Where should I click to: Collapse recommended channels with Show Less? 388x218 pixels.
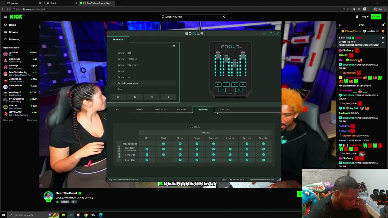[32, 120]
